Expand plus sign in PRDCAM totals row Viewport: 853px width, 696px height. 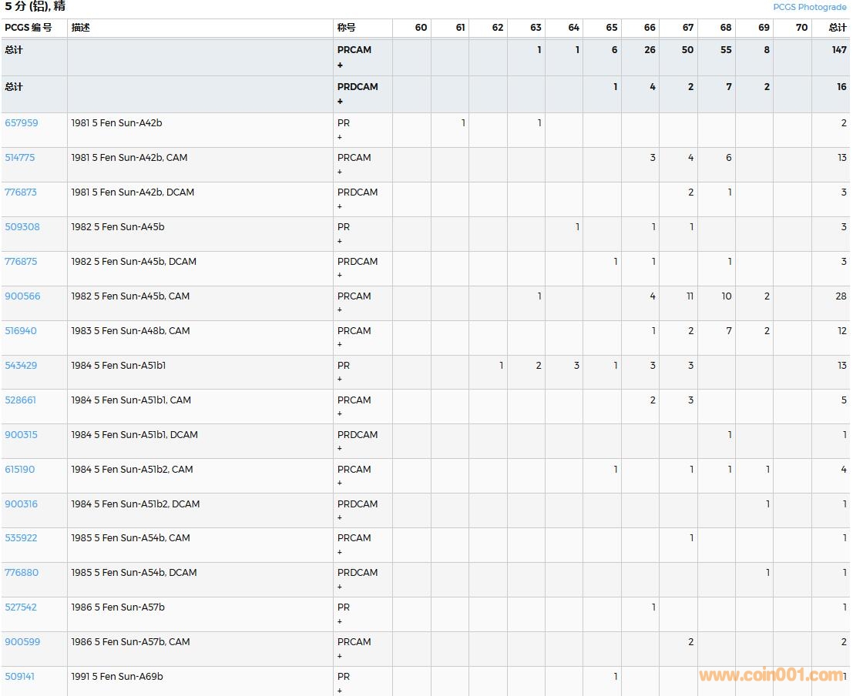[341, 102]
